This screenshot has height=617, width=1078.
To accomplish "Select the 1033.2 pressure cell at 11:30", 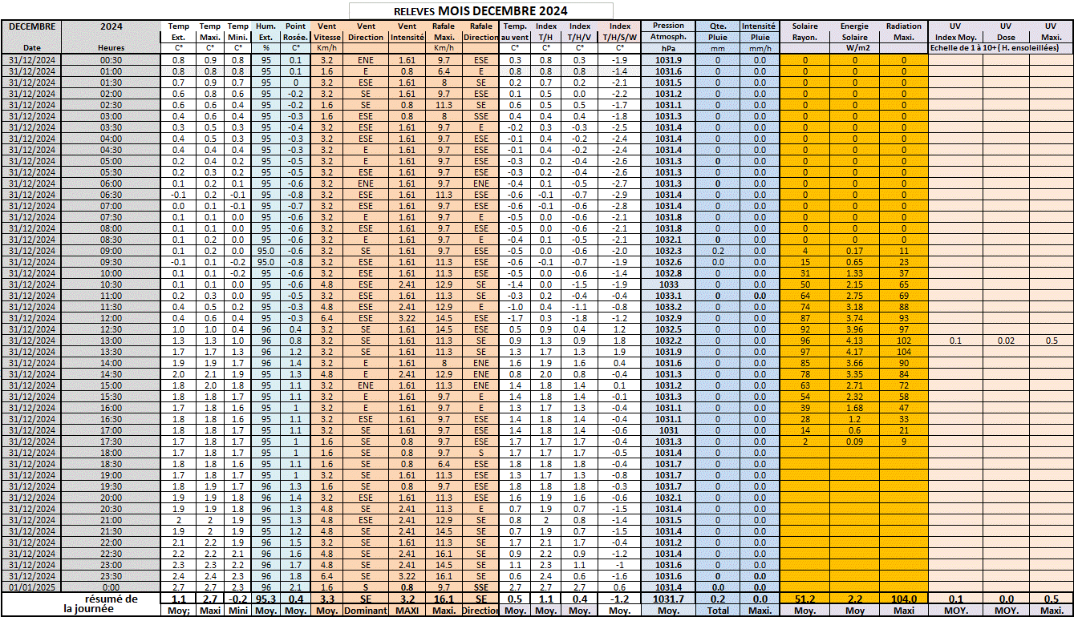I will pyautogui.click(x=668, y=307).
